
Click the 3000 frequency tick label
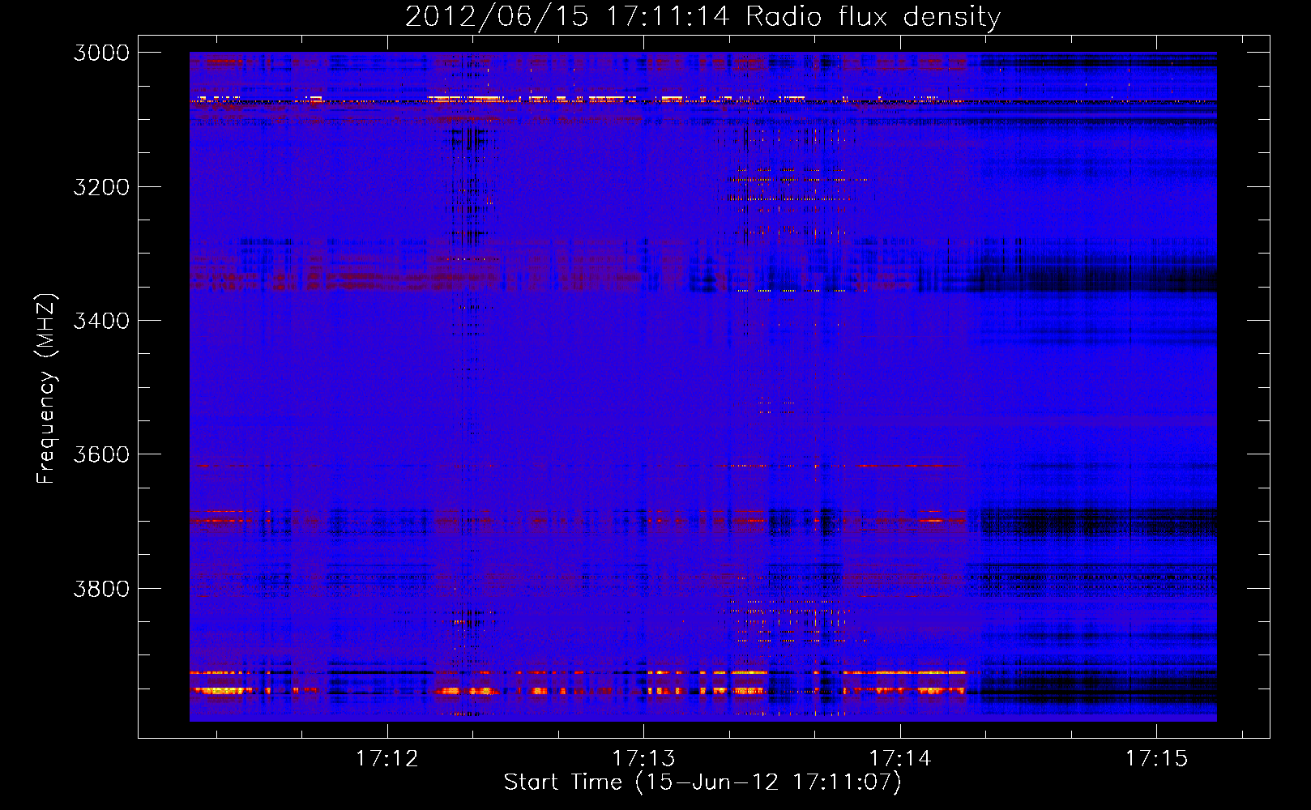point(101,53)
